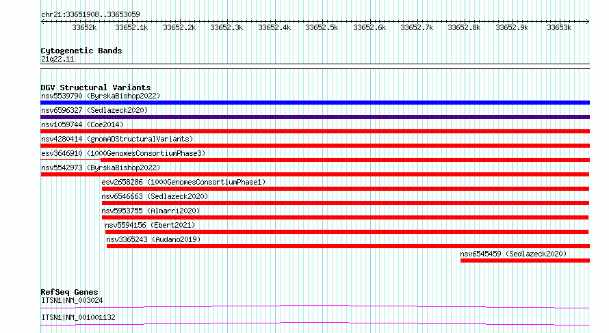Click the 33652.8k ruler tick label

pyautogui.click(x=464, y=27)
